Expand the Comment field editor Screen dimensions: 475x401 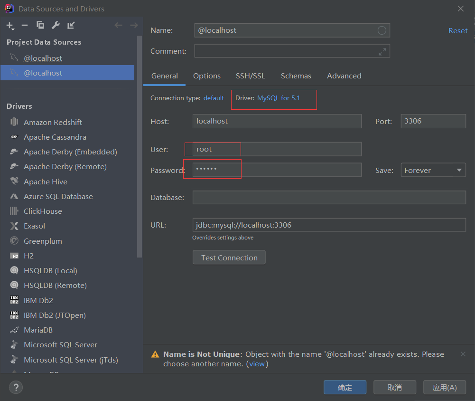(382, 52)
